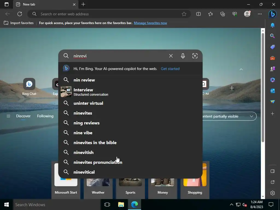This screenshot has height=210, width=280.
Task: Open the Favorites list icon
Action: pos(211,14)
